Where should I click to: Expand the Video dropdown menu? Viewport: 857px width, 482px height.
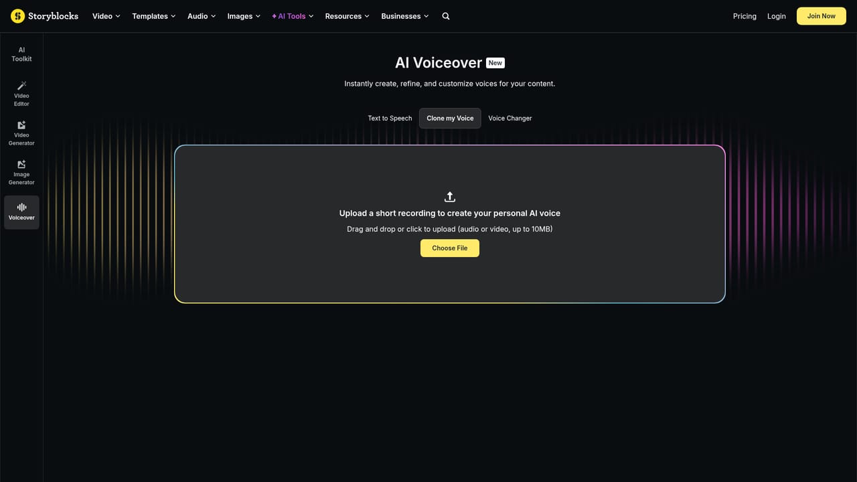tap(106, 16)
